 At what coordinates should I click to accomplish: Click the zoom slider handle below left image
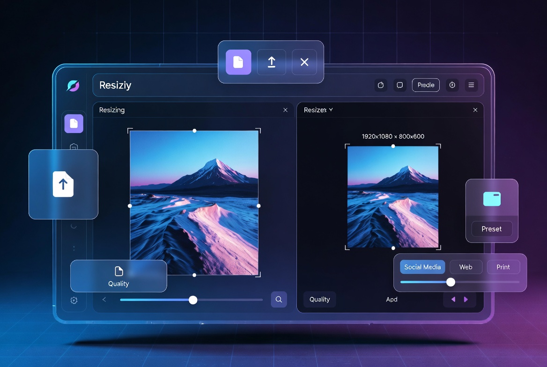[x=193, y=300]
